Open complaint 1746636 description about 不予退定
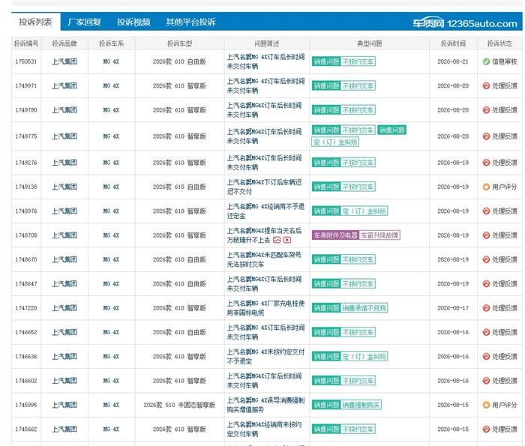Image resolution: width=525 pixels, height=446 pixels. 265,356
